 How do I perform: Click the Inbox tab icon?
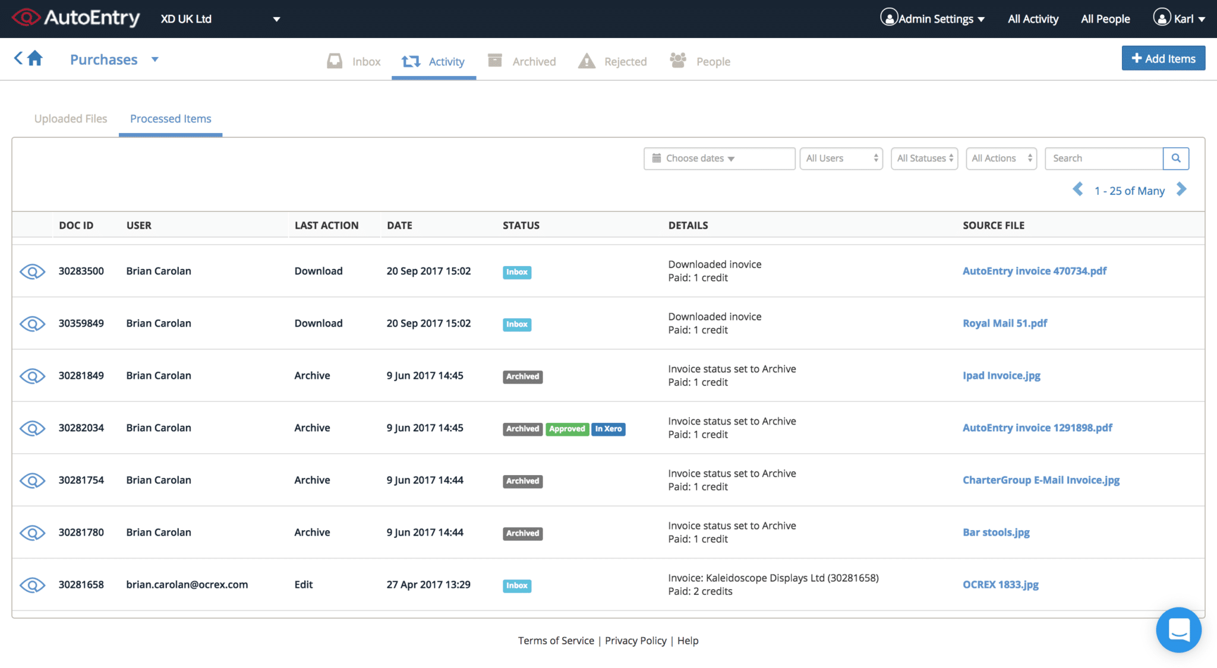pyautogui.click(x=335, y=60)
